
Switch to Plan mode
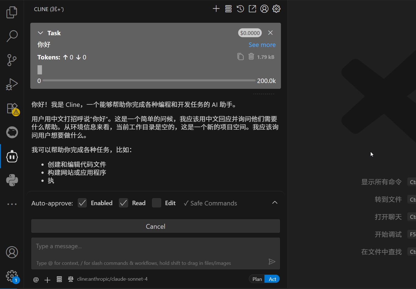coord(257,279)
